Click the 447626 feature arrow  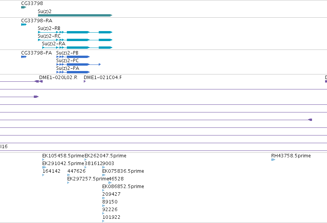point(69,175)
